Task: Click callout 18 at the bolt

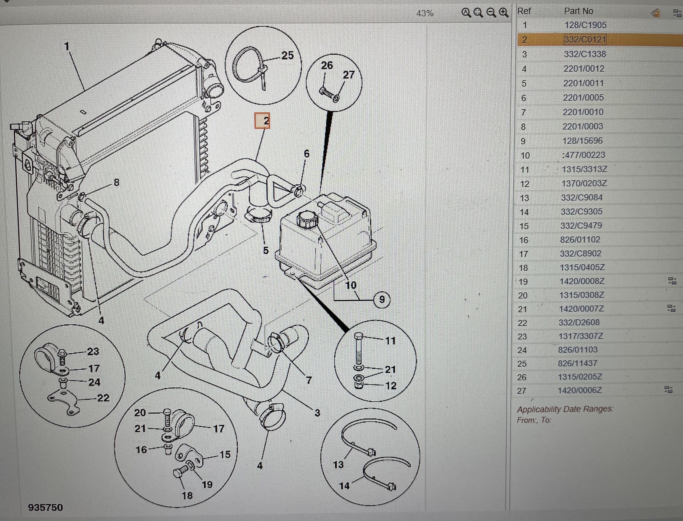Action: coord(187,495)
